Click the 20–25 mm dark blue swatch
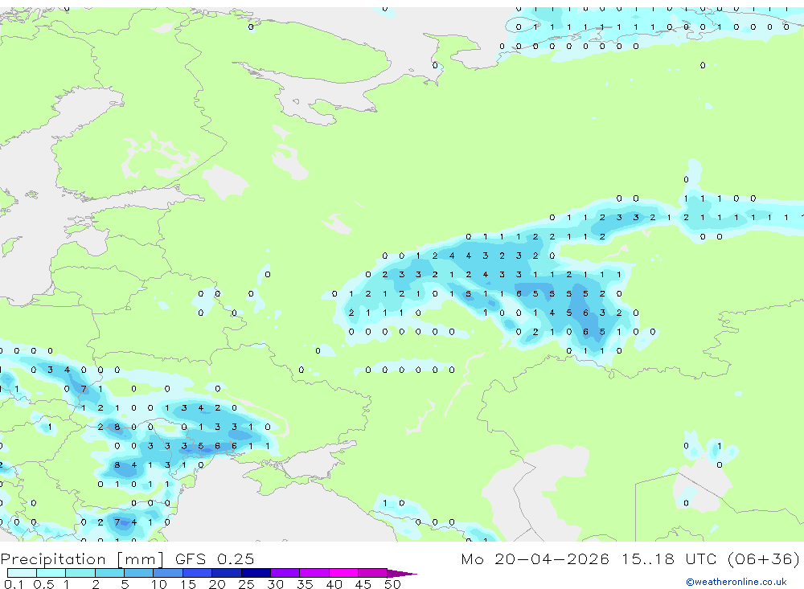The image size is (804, 589). click(x=227, y=573)
